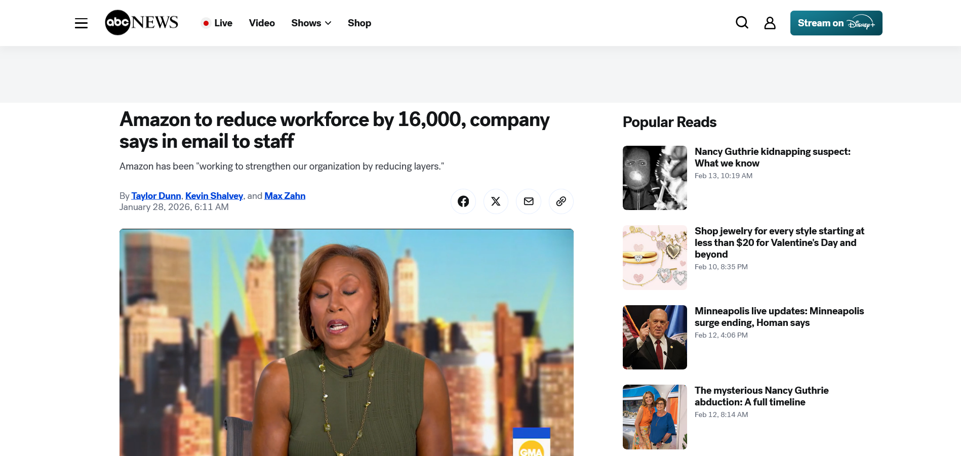Click the Homan press conference thumbnail
The width and height of the screenshot is (961, 456).
click(x=655, y=337)
